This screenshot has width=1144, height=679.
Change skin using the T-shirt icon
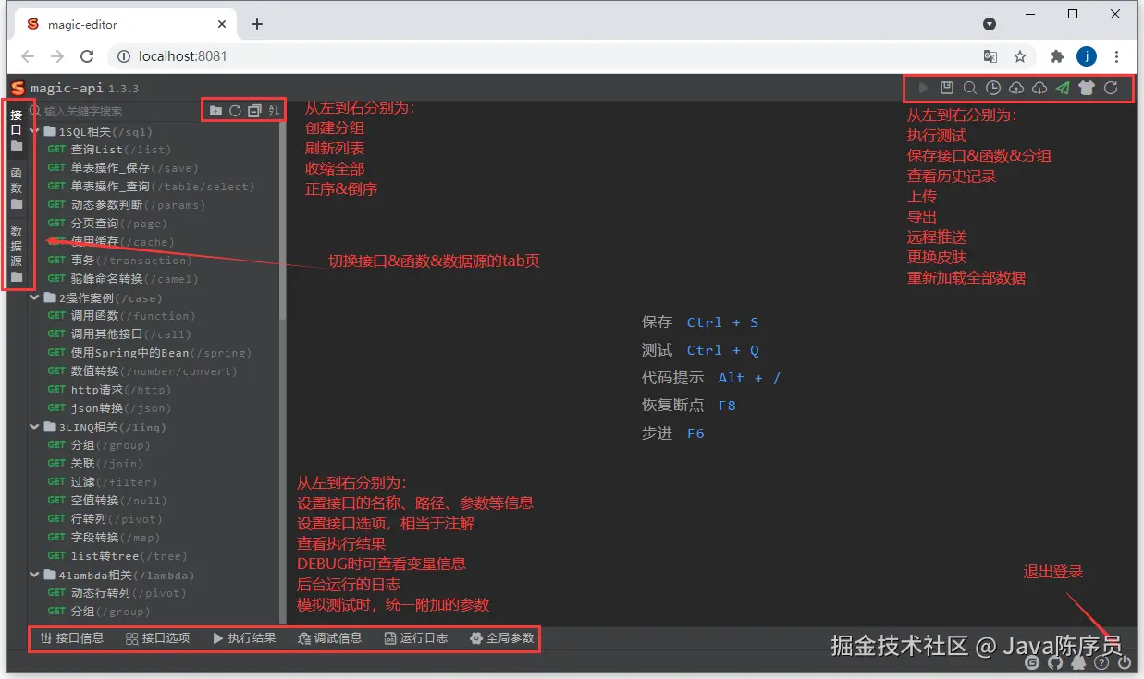click(x=1087, y=88)
